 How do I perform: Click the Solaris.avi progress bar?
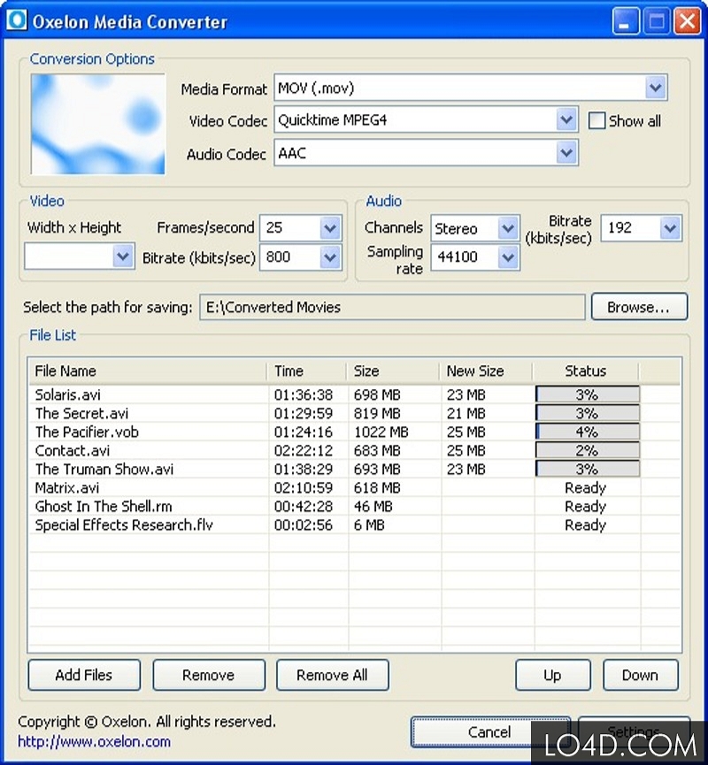click(588, 394)
